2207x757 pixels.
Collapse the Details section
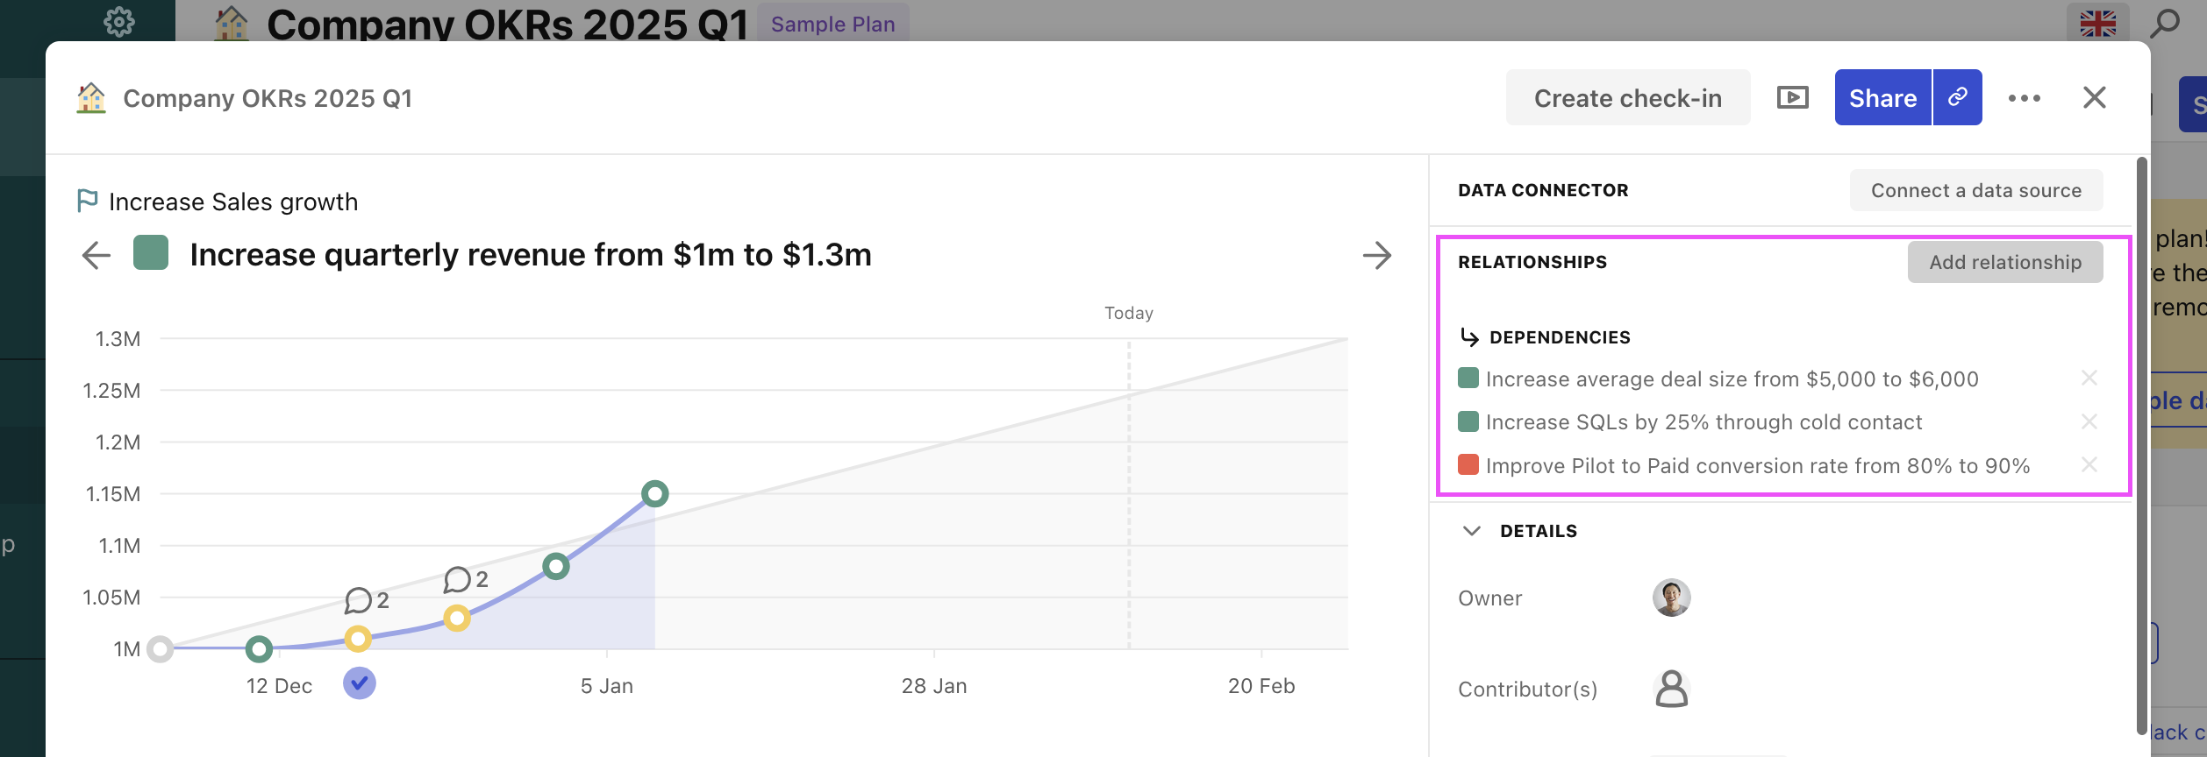[x=1472, y=531]
